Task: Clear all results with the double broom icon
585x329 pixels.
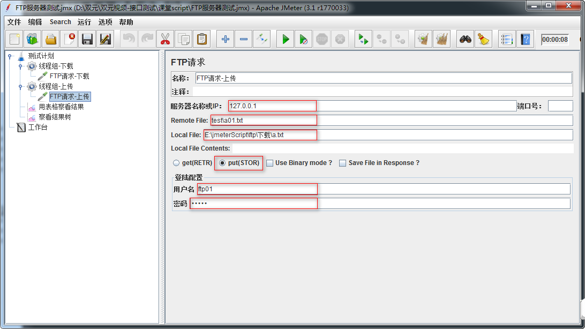Action: coord(442,39)
